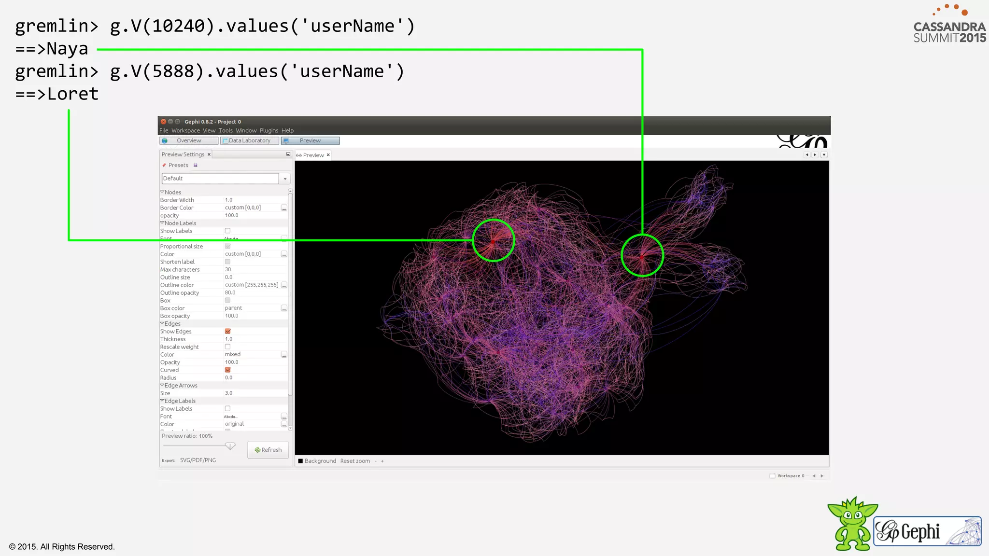Collapse the Edges section
This screenshot has width=989, height=556.
162,323
